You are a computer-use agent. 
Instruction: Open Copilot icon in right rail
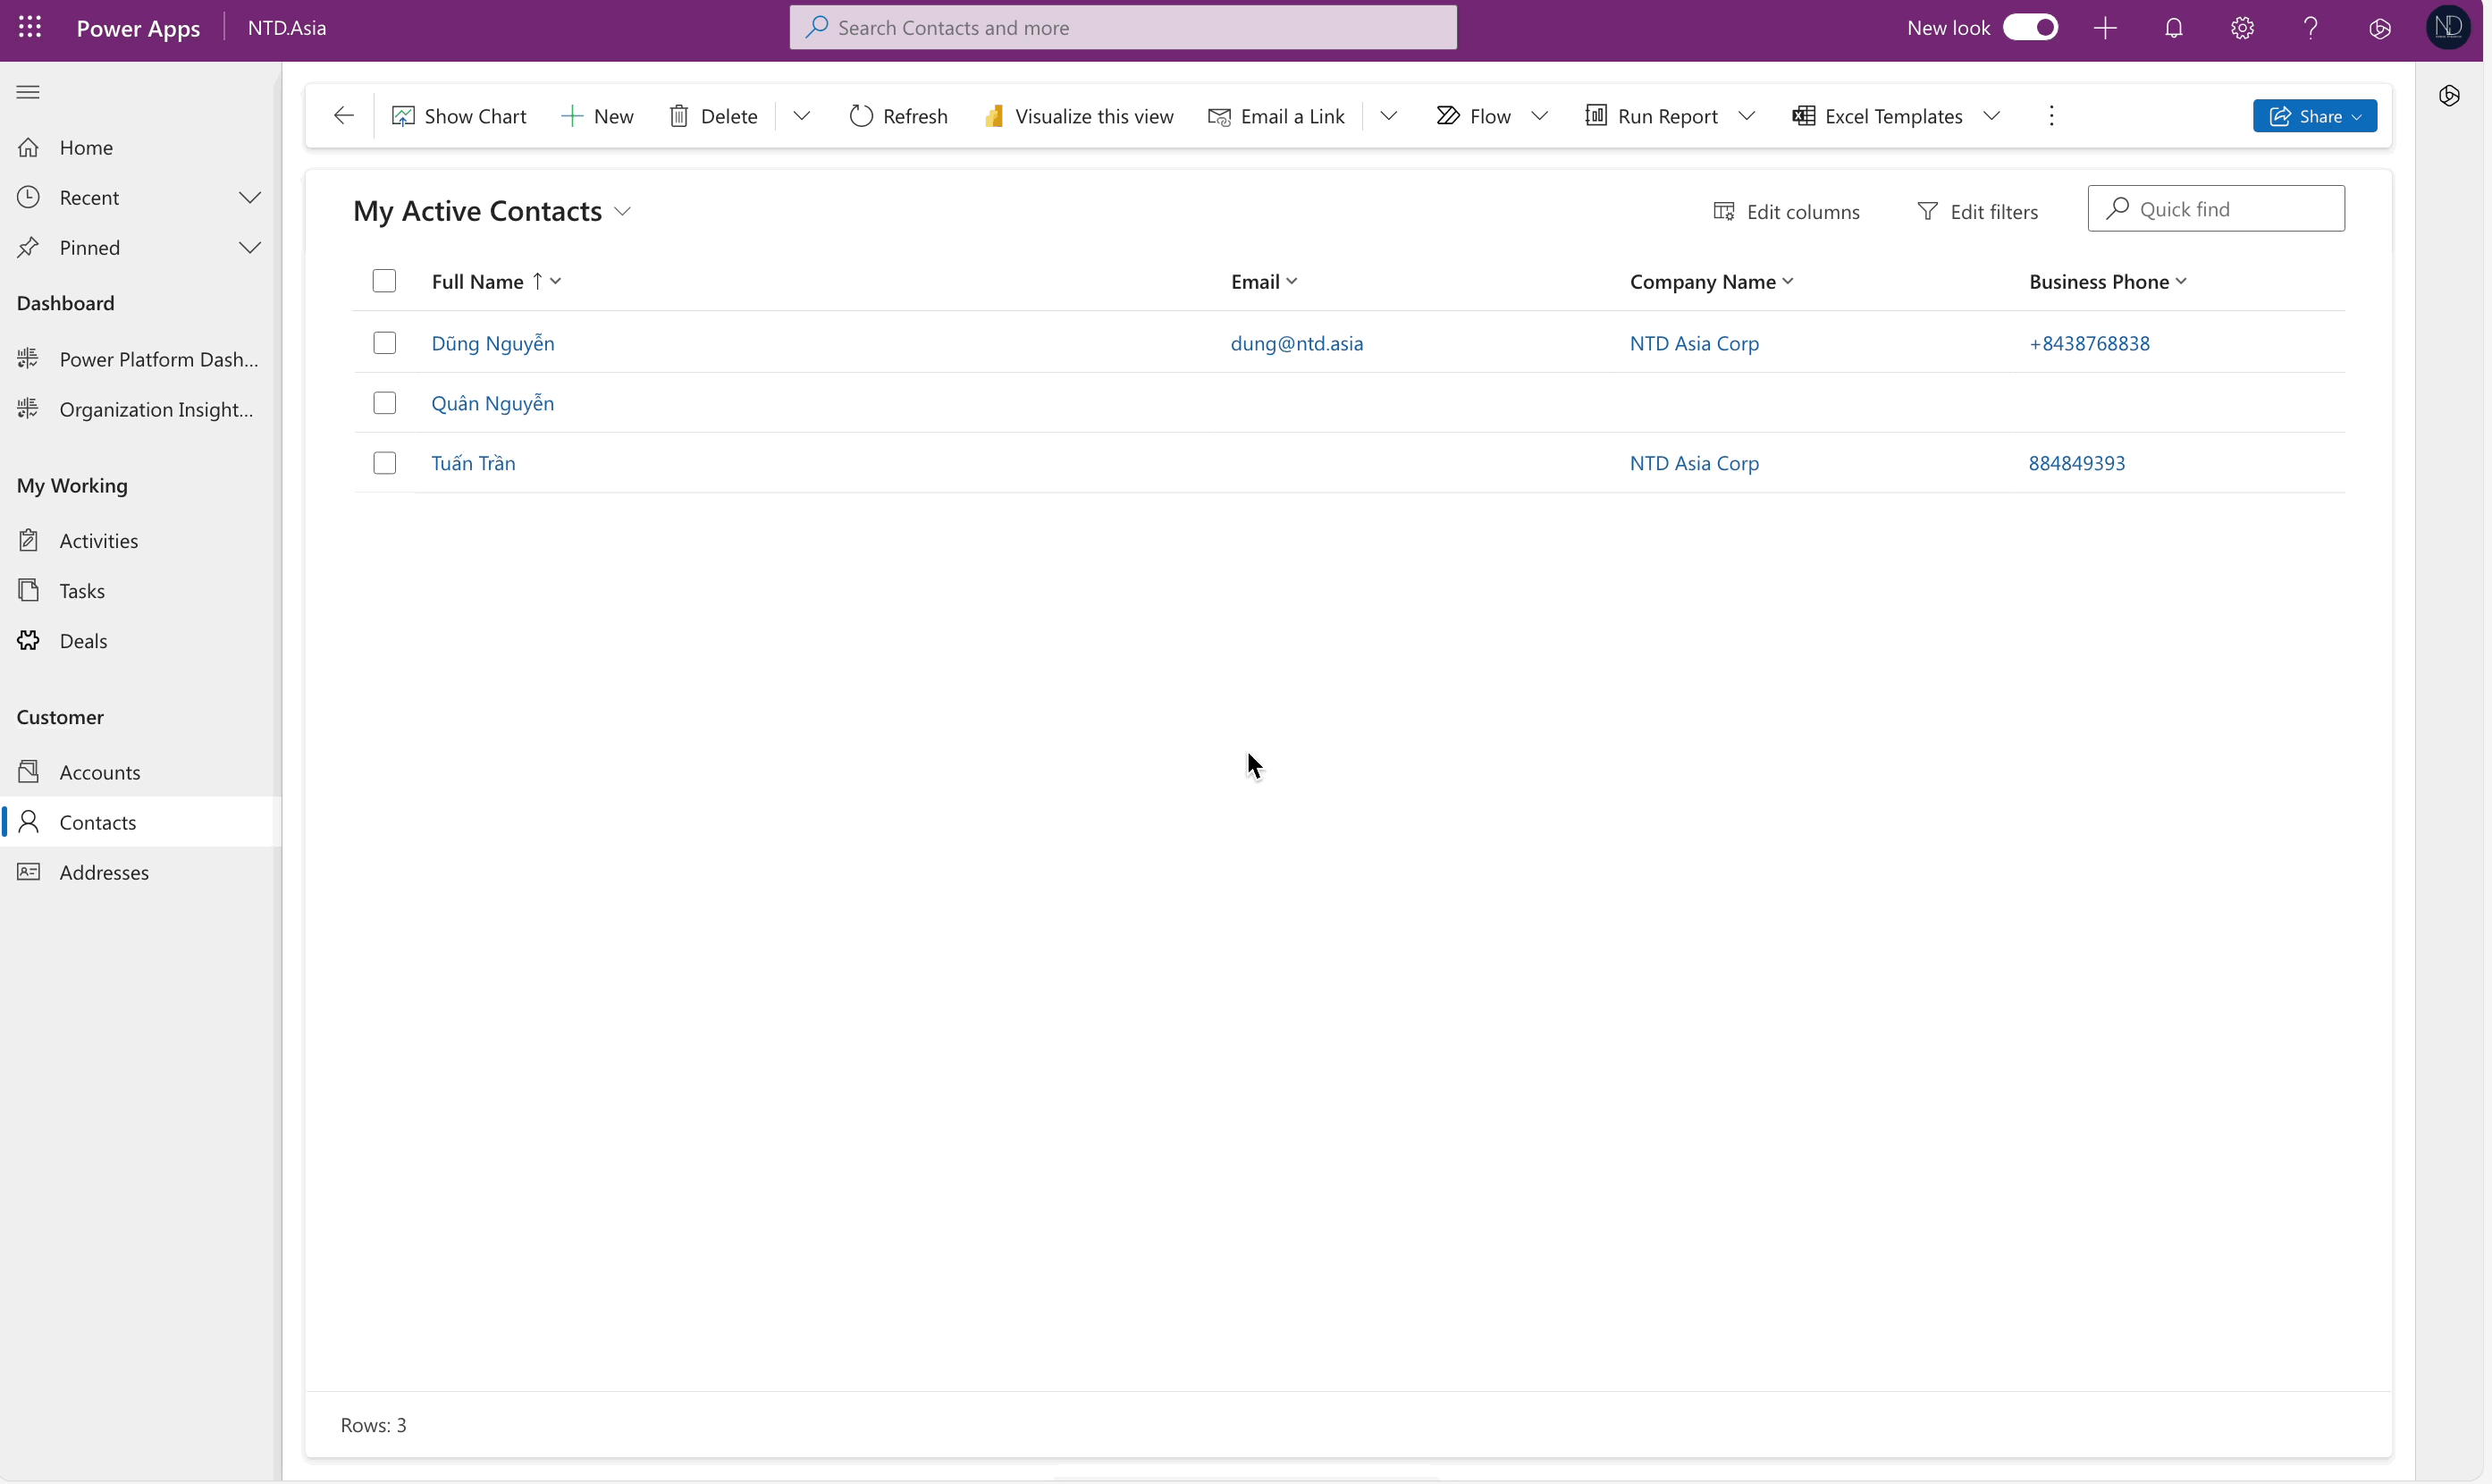click(x=2449, y=96)
